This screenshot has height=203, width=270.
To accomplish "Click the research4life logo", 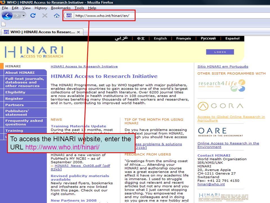I will tap(222, 85).
